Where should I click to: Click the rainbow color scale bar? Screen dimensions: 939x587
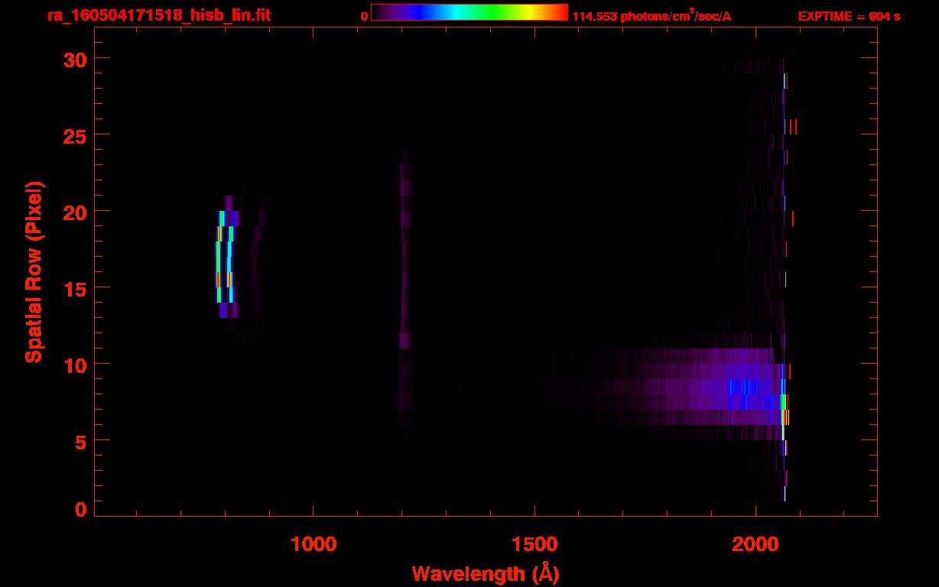coord(469,12)
